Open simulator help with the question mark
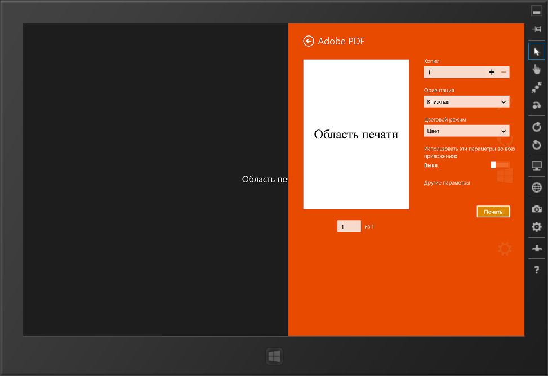The width and height of the screenshot is (548, 376). [537, 270]
